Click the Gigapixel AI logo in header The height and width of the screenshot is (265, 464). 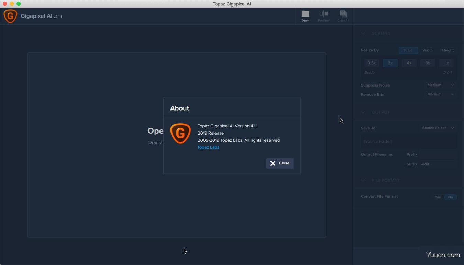10,16
